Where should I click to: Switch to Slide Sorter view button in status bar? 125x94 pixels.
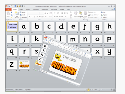click(x=88, y=90)
